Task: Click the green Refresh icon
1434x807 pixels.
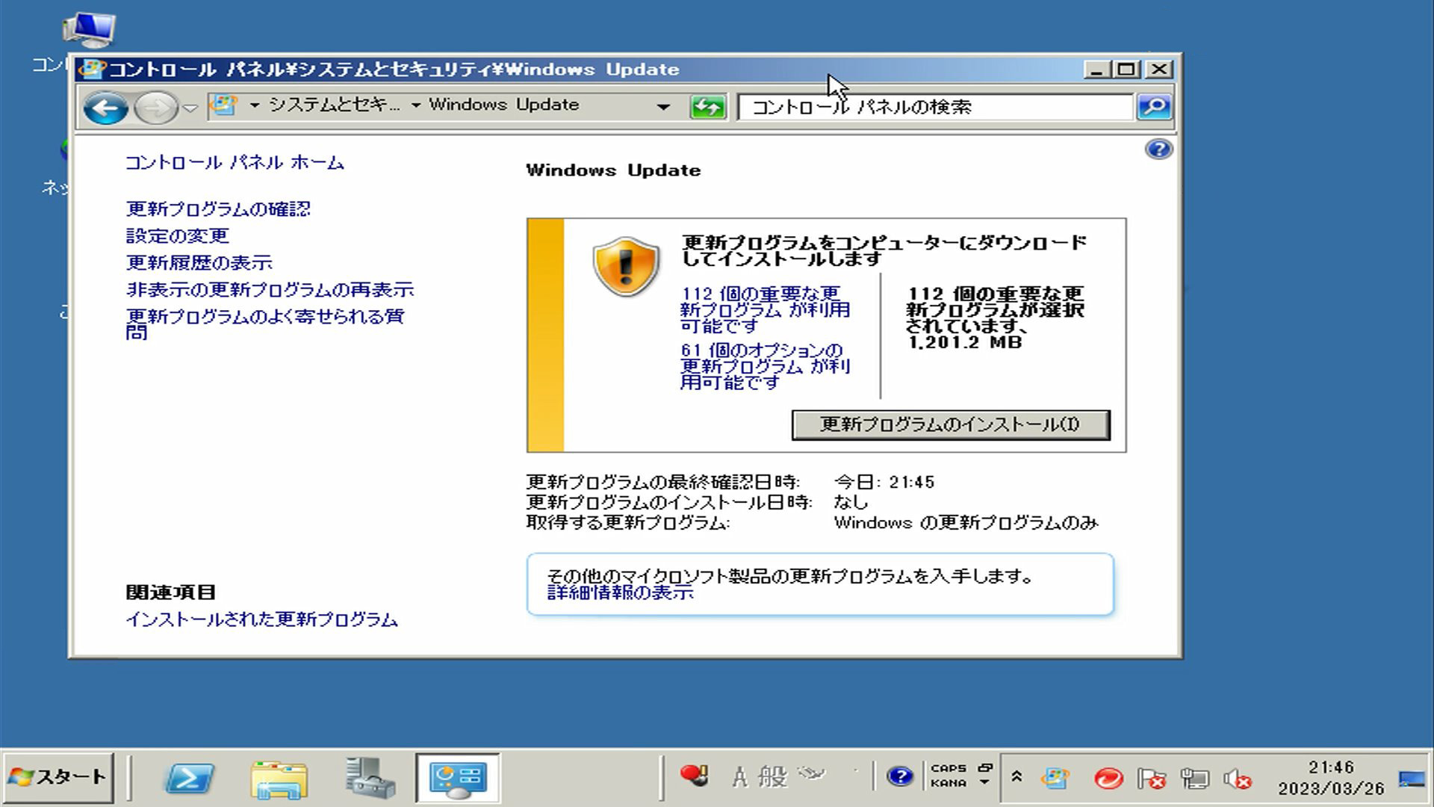Action: tap(707, 107)
